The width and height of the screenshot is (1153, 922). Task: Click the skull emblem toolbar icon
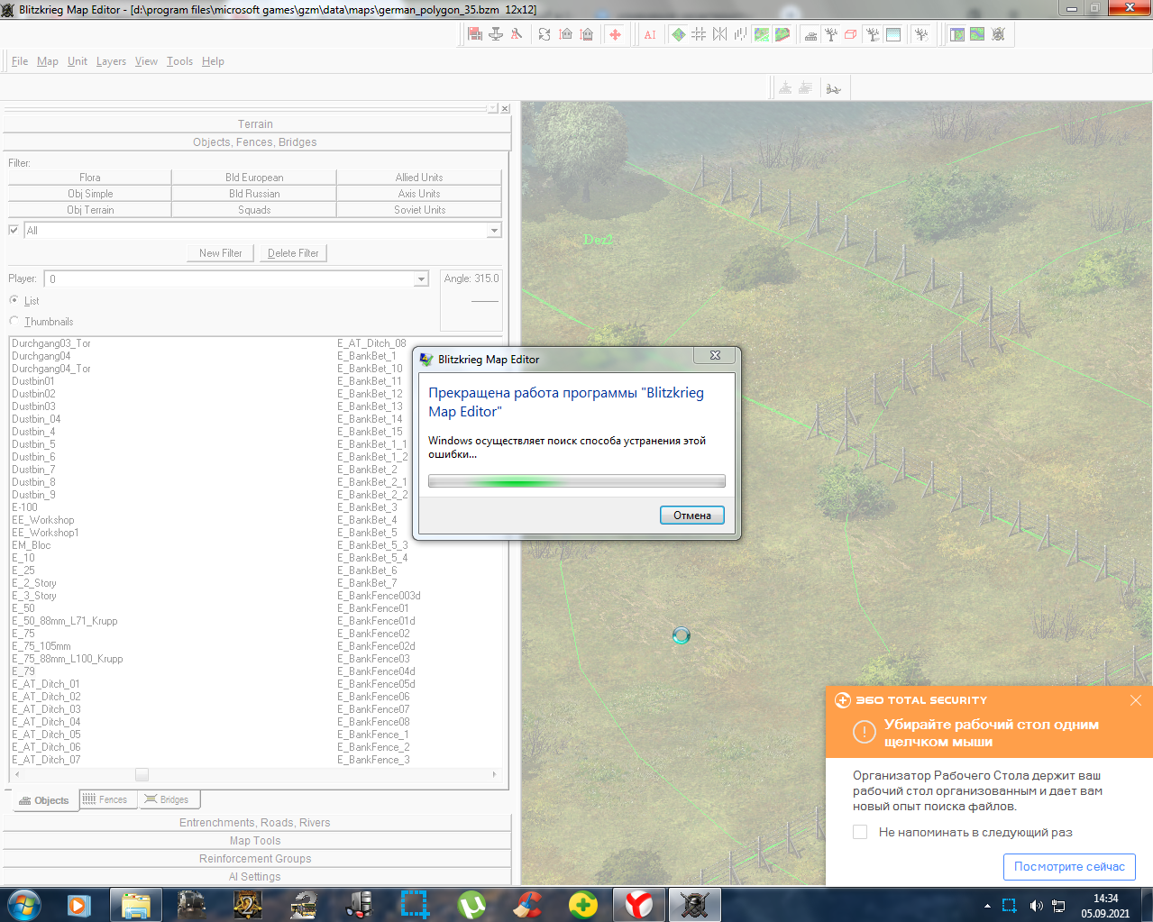[998, 34]
